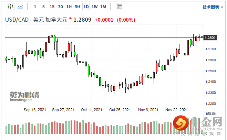Open the 技术图表 technical chart link
227x140 pixels.
pyautogui.click(x=213, y=7)
